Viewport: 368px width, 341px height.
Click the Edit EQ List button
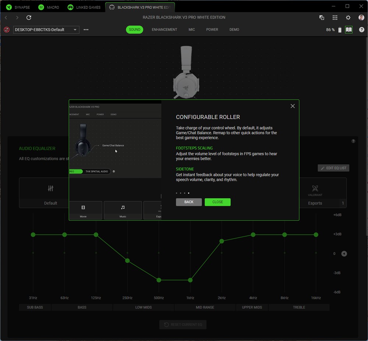pyautogui.click(x=333, y=168)
